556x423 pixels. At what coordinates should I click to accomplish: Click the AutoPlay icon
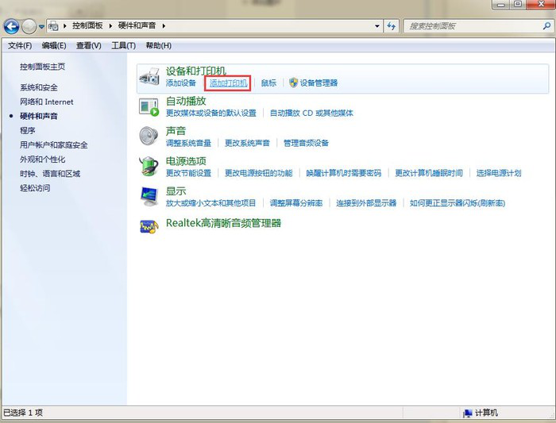coord(149,106)
